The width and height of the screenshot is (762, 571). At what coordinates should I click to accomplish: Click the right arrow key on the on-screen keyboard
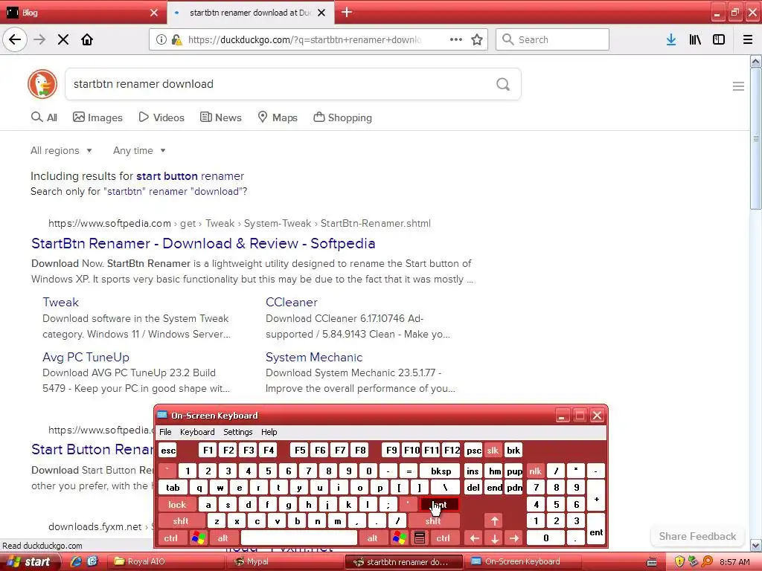point(514,538)
